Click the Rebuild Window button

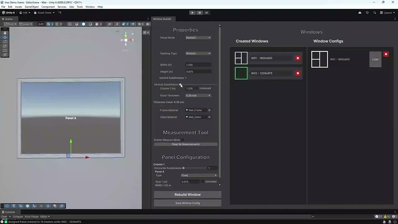[187, 194]
